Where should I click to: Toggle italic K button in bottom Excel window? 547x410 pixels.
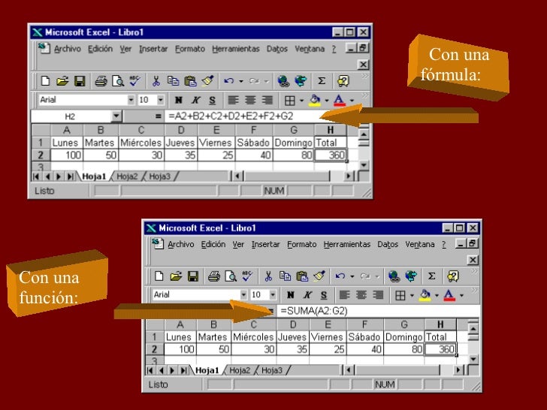coord(307,295)
